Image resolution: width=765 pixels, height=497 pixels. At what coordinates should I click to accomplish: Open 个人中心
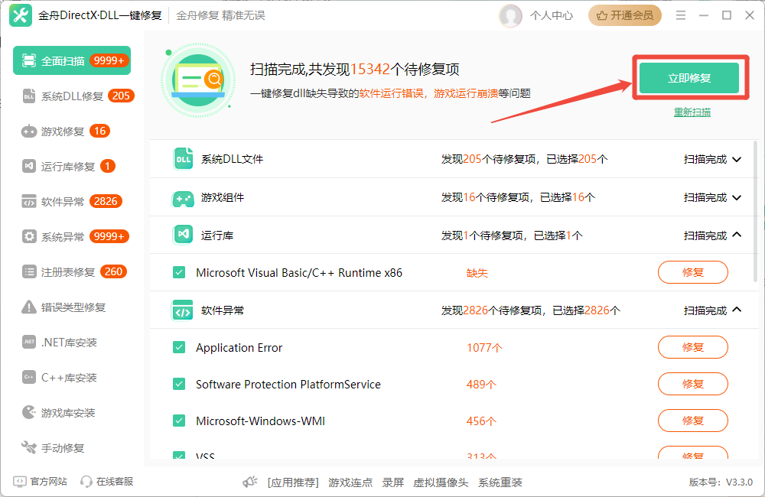tap(552, 15)
